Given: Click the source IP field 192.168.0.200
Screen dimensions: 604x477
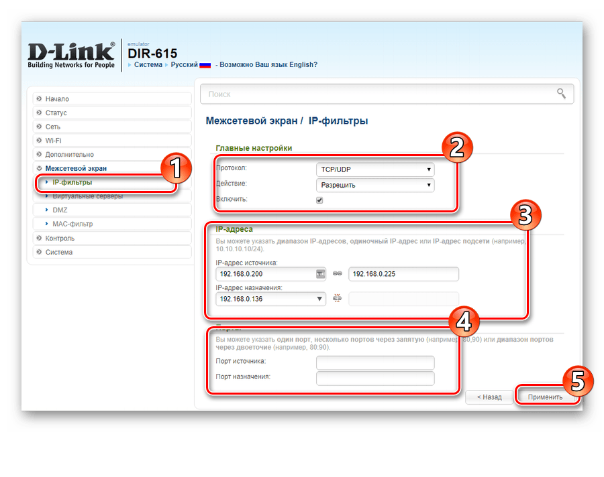Looking at the screenshot, I should [271, 274].
